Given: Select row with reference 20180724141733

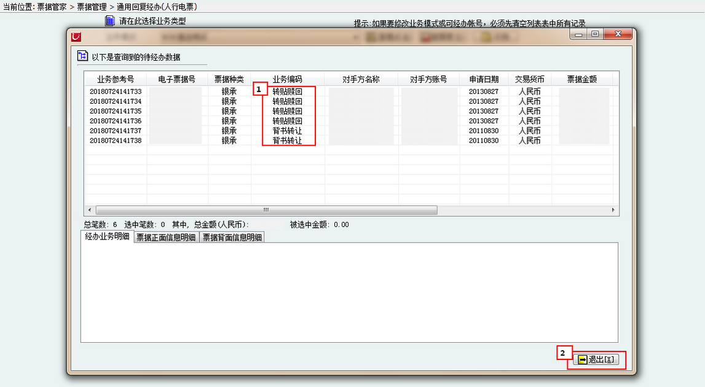Looking at the screenshot, I should (116, 92).
